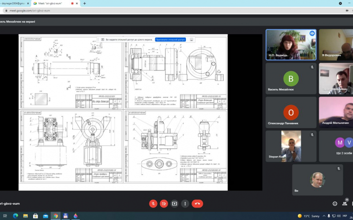Select your own 'Ви' self-view tile
The width and height of the screenshot is (353, 220).
(x=317, y=180)
